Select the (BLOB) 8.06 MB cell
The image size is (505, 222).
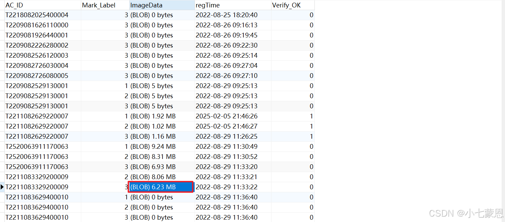(162, 177)
